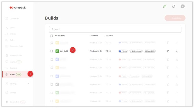Click the green icon left of the bell
The width and height of the screenshot is (194, 108).
click(165, 6)
